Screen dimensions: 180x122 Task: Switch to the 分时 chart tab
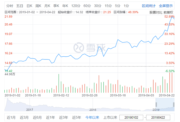[x=10, y=6]
